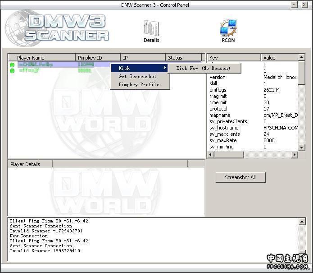Select Kick Now (No Reason)
Screen dimensions: 313x273
204,68
